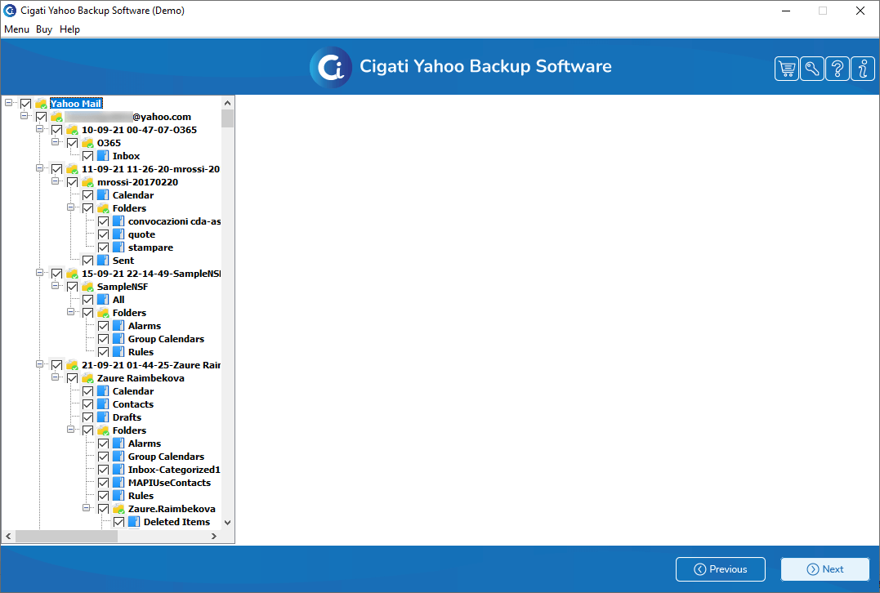Click the info about icon
The height and width of the screenshot is (593, 880).
click(x=863, y=69)
